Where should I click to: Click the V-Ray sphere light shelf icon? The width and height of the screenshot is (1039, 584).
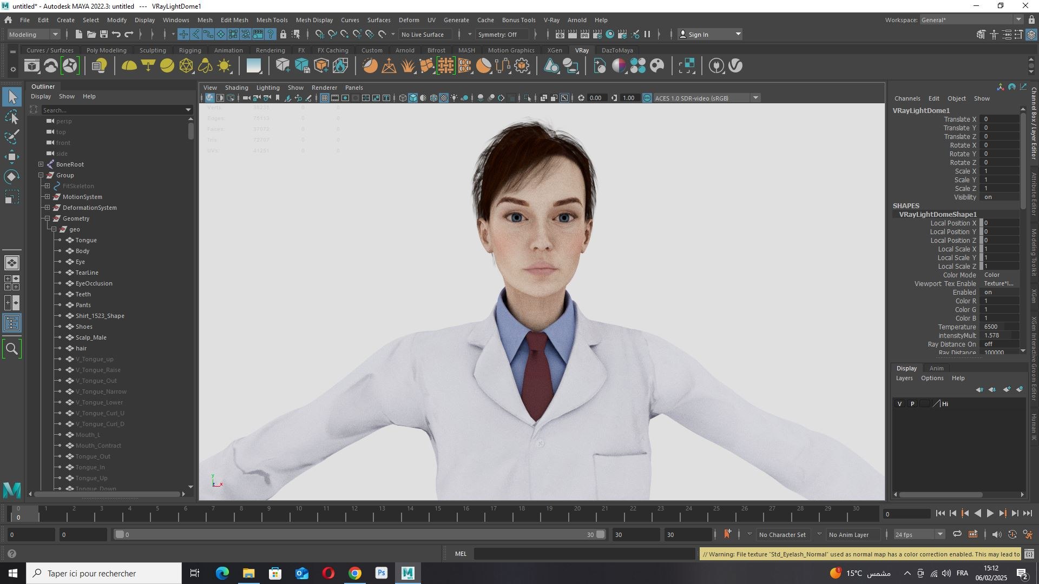[x=167, y=66]
